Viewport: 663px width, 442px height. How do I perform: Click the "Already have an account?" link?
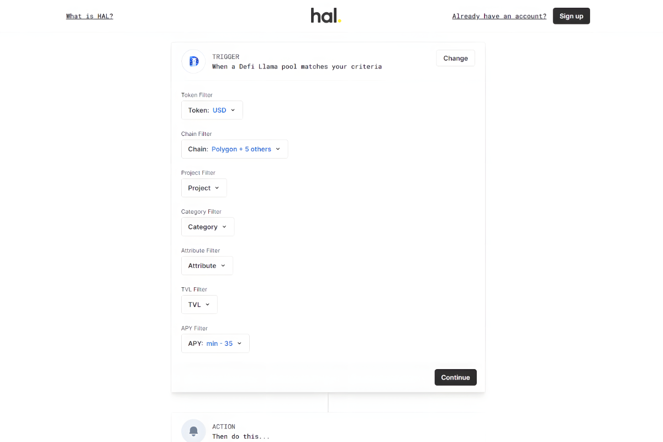tap(499, 16)
